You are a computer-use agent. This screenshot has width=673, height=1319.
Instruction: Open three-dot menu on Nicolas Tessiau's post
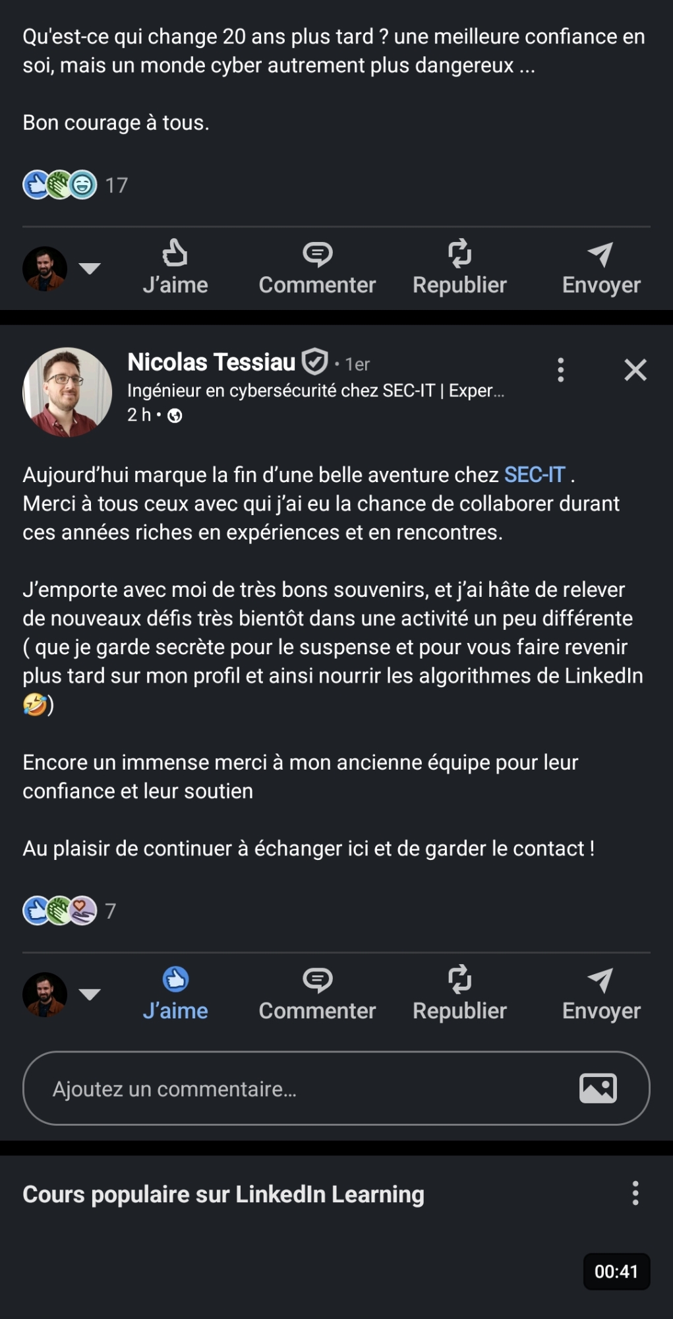pos(561,370)
